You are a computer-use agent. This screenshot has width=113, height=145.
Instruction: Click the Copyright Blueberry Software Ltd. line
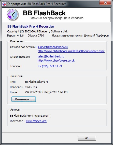pos(37,31)
